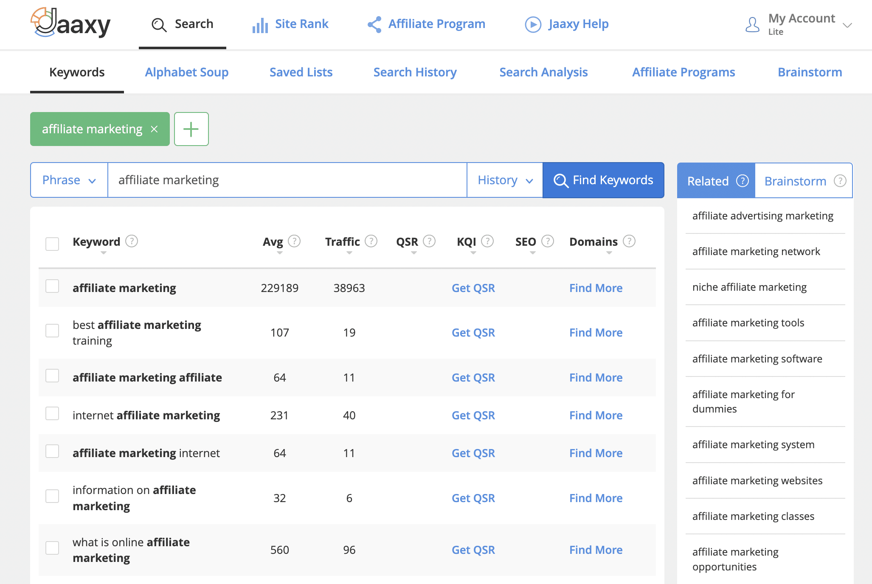872x584 pixels.
Task: Switch to Affiliate Programs tab
Action: tap(684, 72)
